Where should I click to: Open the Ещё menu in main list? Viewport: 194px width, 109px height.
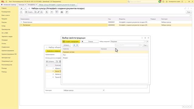tap(189, 12)
